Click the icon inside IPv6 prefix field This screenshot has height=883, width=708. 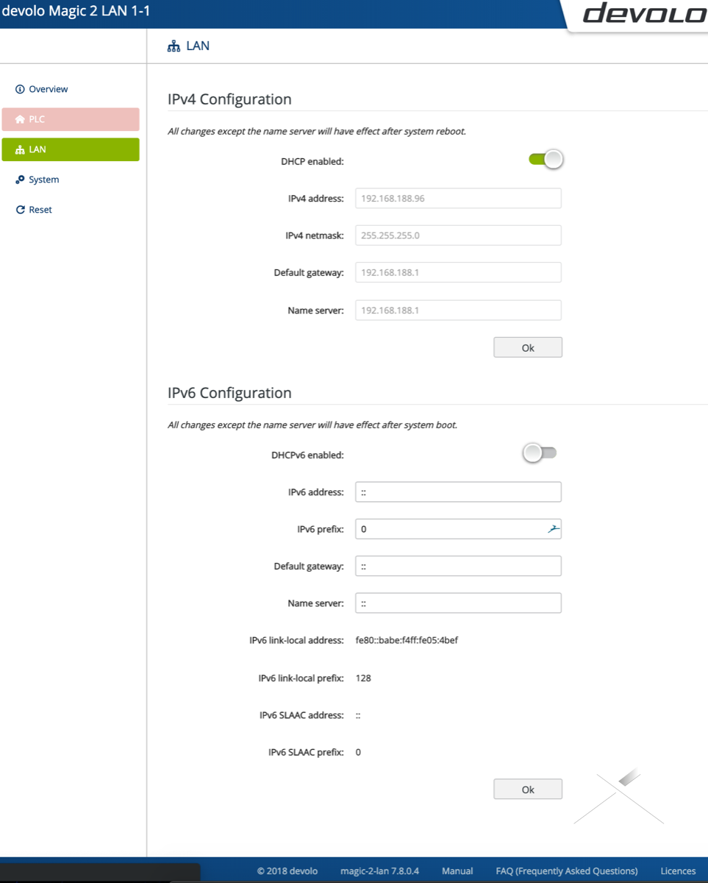pyautogui.click(x=553, y=529)
